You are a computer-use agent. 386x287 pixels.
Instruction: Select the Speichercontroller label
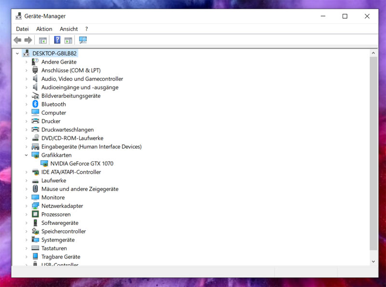[64, 231]
